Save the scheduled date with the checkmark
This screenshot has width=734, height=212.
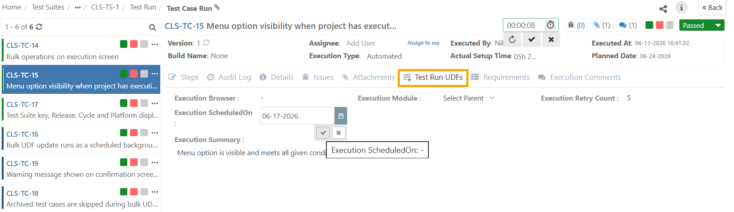point(323,133)
